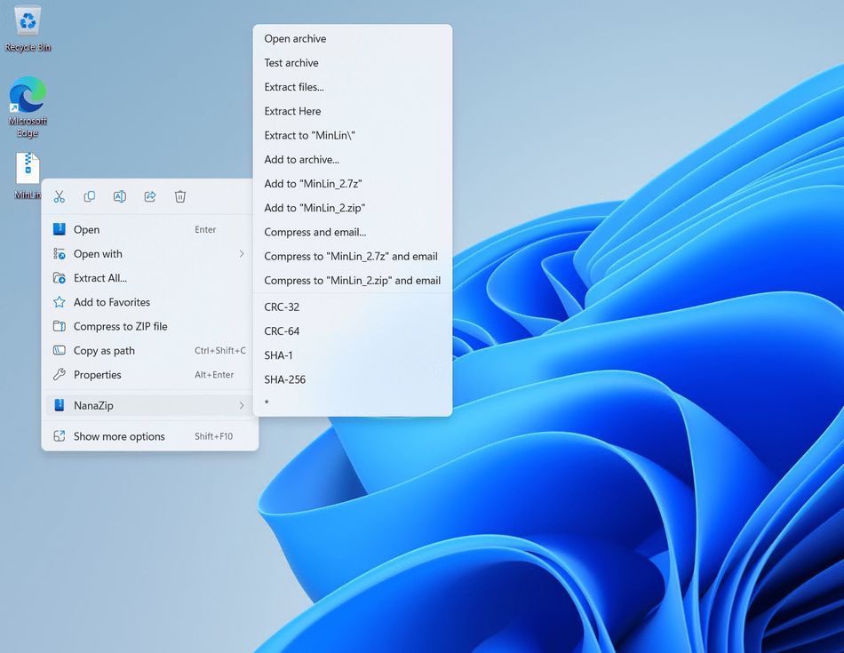
Task: Expand the Open with submenu chevron
Action: click(x=241, y=253)
